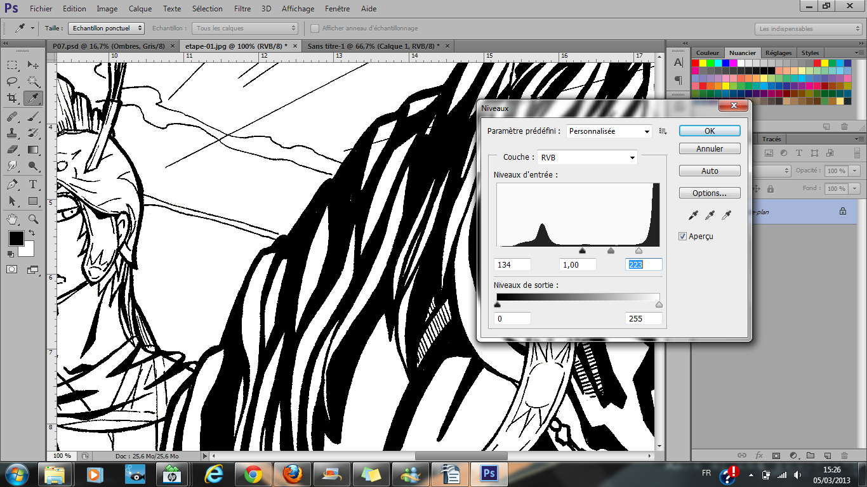Open the Echantillon Tous les calques dropdown

click(246, 29)
